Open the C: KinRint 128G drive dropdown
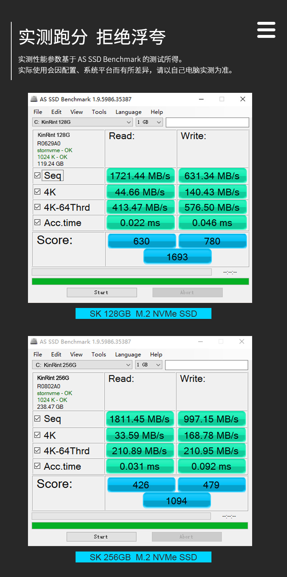 82,122
